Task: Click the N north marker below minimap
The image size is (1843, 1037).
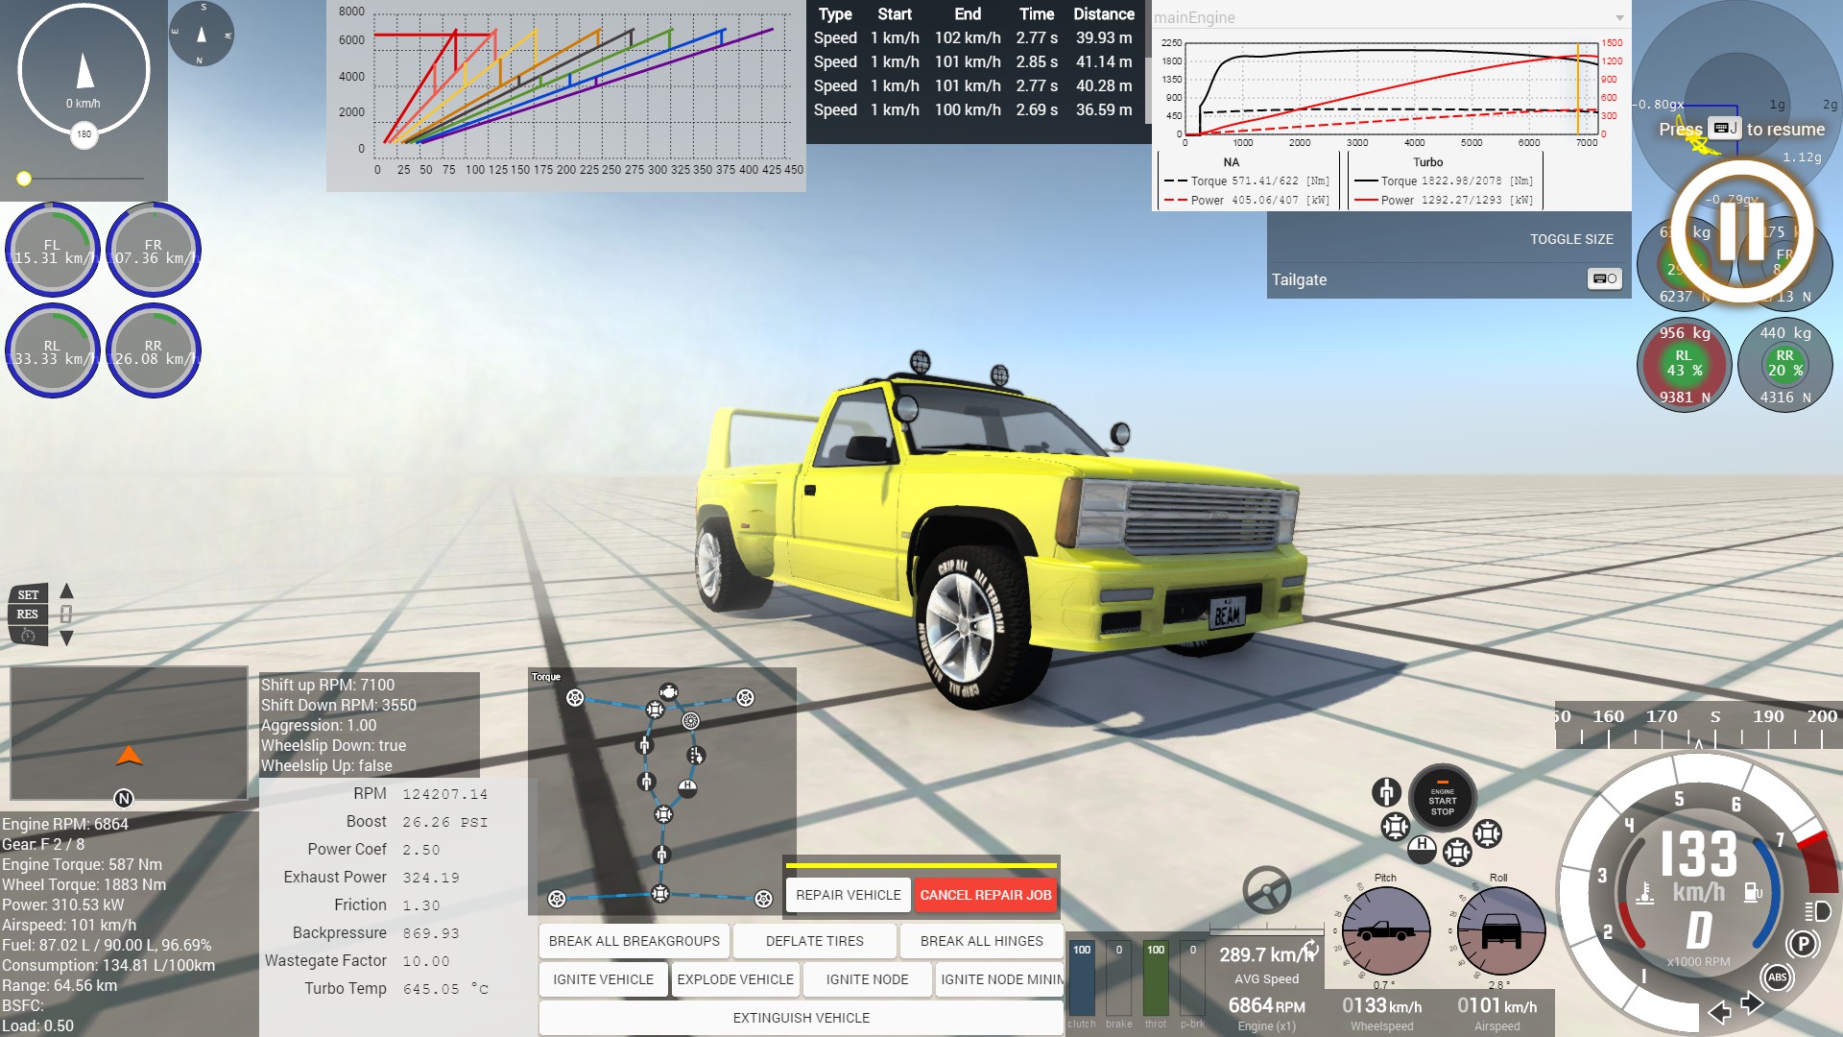Action: click(123, 798)
